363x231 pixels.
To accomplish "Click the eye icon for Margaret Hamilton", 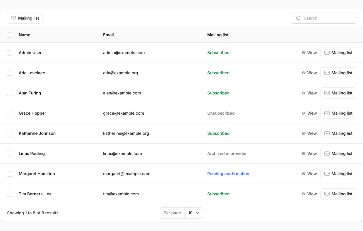I will click(304, 174).
